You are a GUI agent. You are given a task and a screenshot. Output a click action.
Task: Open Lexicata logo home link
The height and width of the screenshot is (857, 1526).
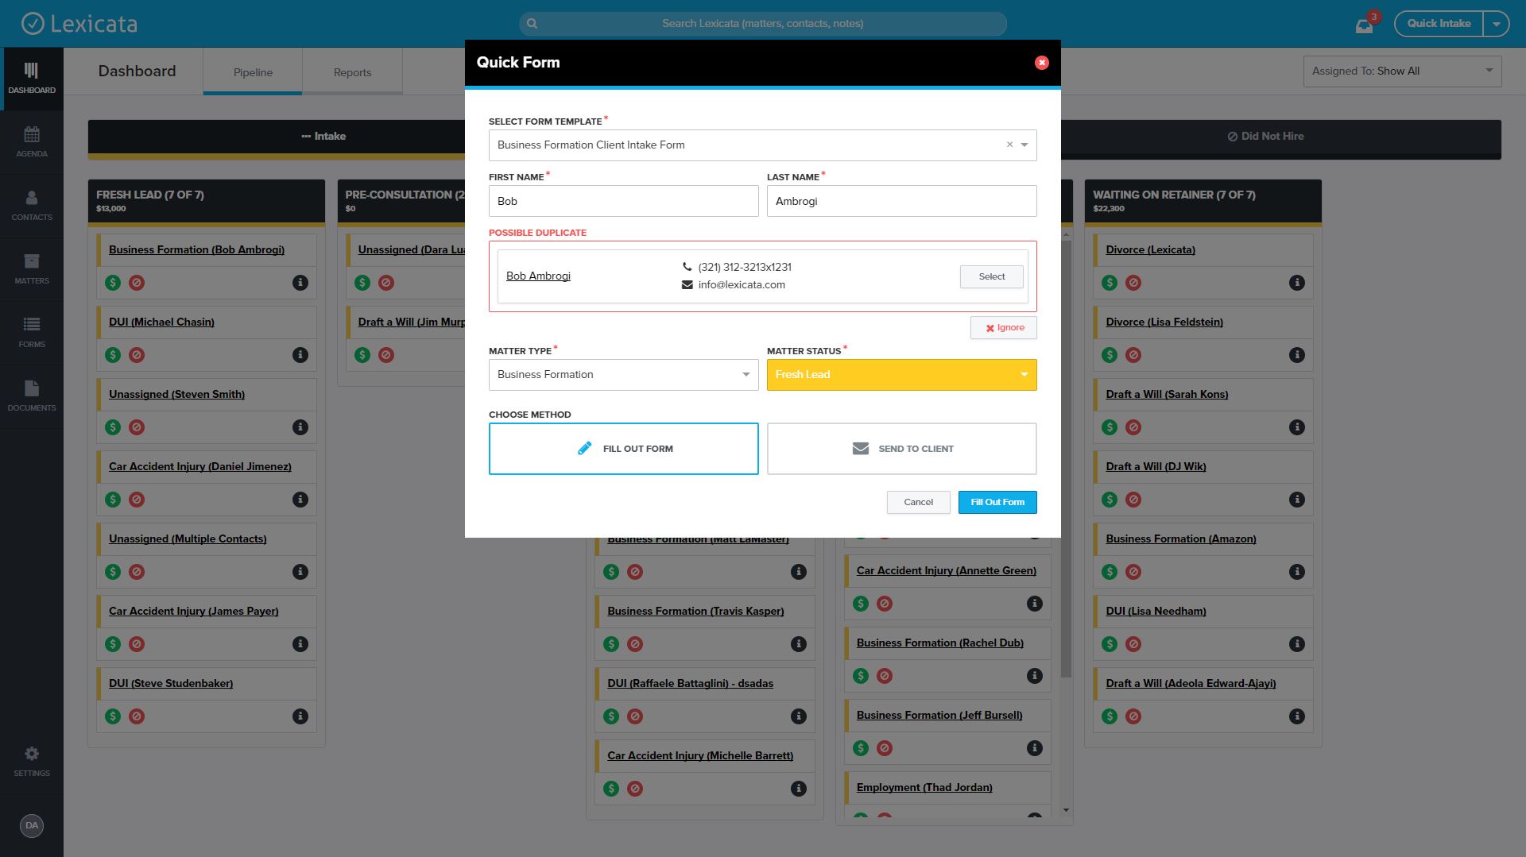click(79, 24)
